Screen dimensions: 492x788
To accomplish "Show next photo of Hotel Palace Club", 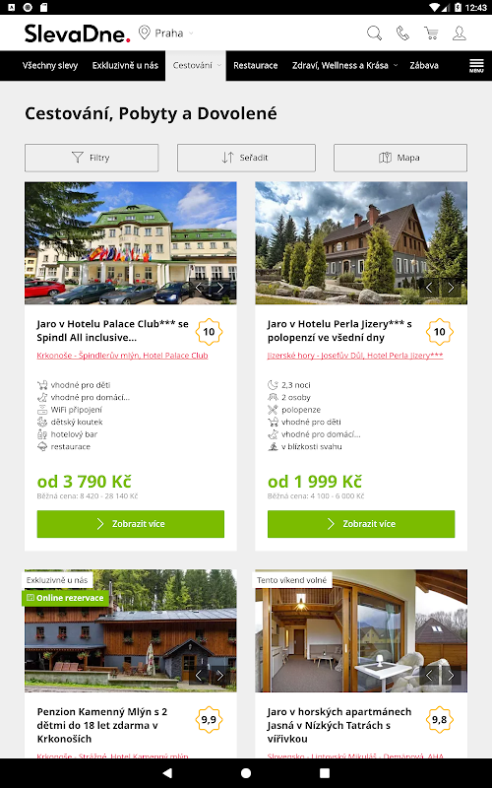I will coord(219,288).
